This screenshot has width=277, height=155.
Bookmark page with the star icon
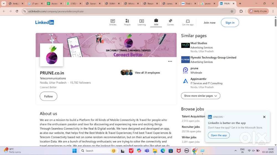[x=232, y=11]
